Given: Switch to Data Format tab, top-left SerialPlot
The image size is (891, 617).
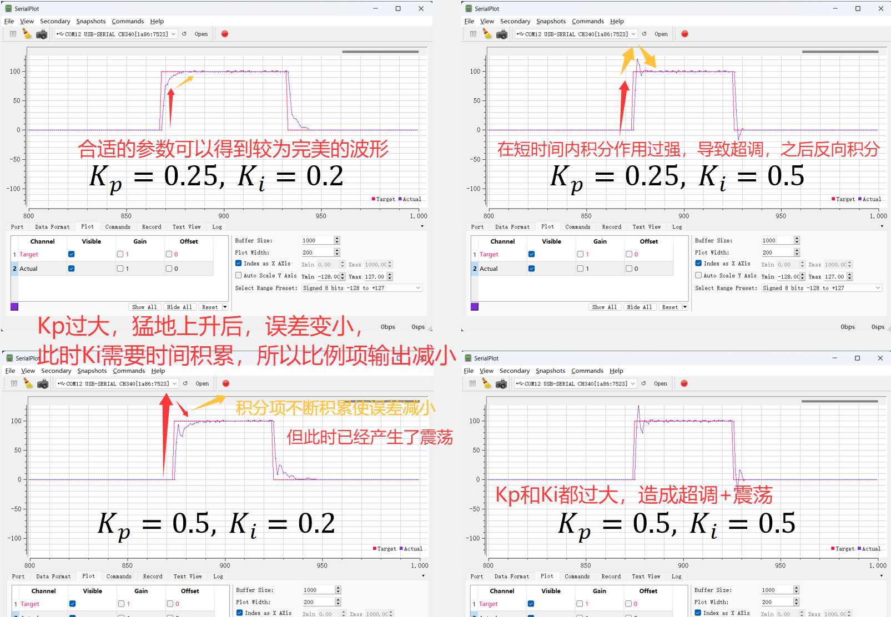Looking at the screenshot, I should pyautogui.click(x=52, y=227).
